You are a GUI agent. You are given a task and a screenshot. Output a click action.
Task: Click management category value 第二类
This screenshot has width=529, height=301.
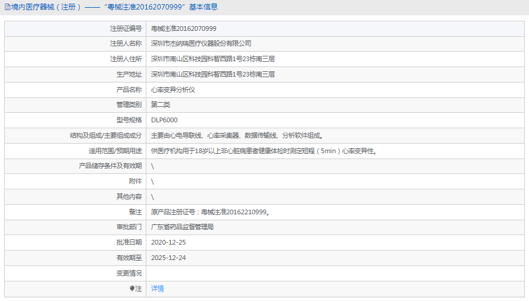[x=161, y=104]
